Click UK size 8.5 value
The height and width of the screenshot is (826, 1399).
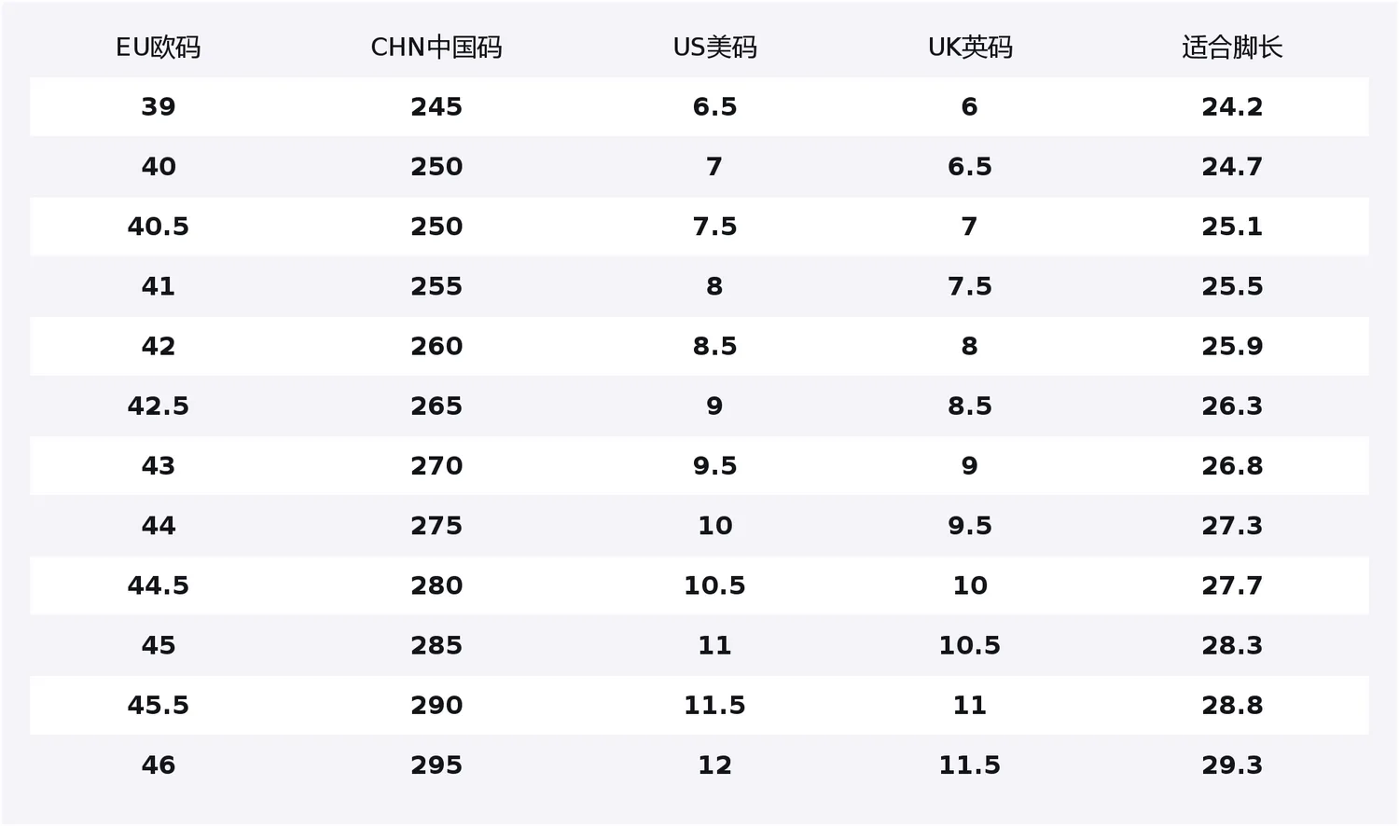coord(970,406)
